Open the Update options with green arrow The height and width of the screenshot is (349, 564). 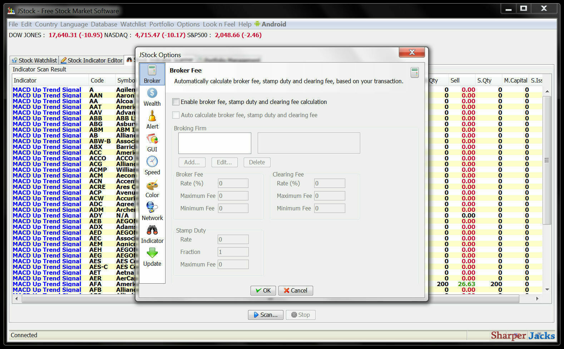tap(152, 257)
